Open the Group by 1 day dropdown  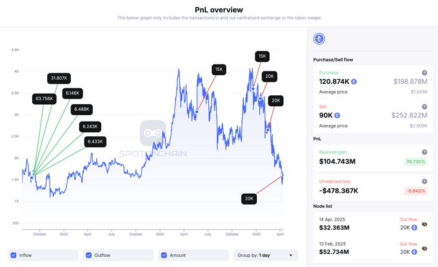[x=266, y=255]
